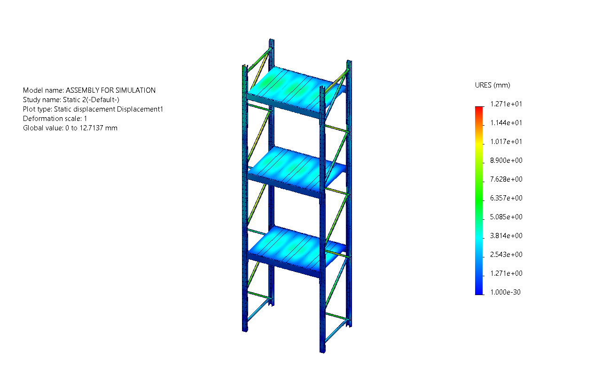Click the red top of the color legend bar

tap(479, 110)
